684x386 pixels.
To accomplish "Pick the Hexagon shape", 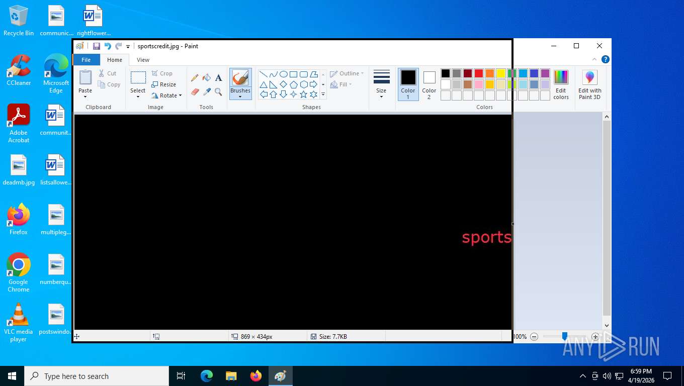I will click(x=303, y=84).
